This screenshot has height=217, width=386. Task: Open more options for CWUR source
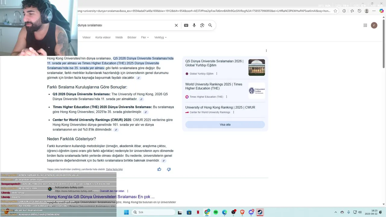tap(233, 112)
